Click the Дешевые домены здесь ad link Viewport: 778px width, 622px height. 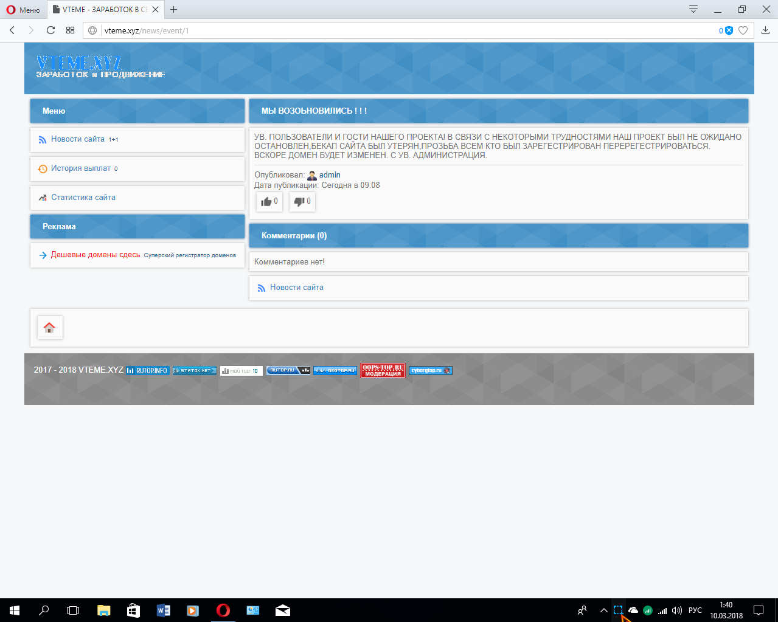coord(96,255)
